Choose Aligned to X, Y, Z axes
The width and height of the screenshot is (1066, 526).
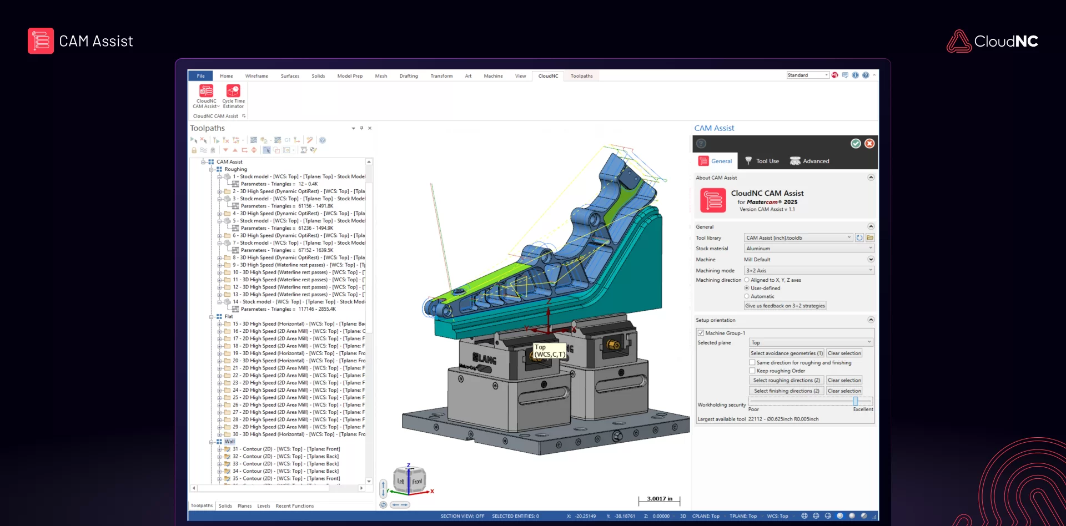747,280
